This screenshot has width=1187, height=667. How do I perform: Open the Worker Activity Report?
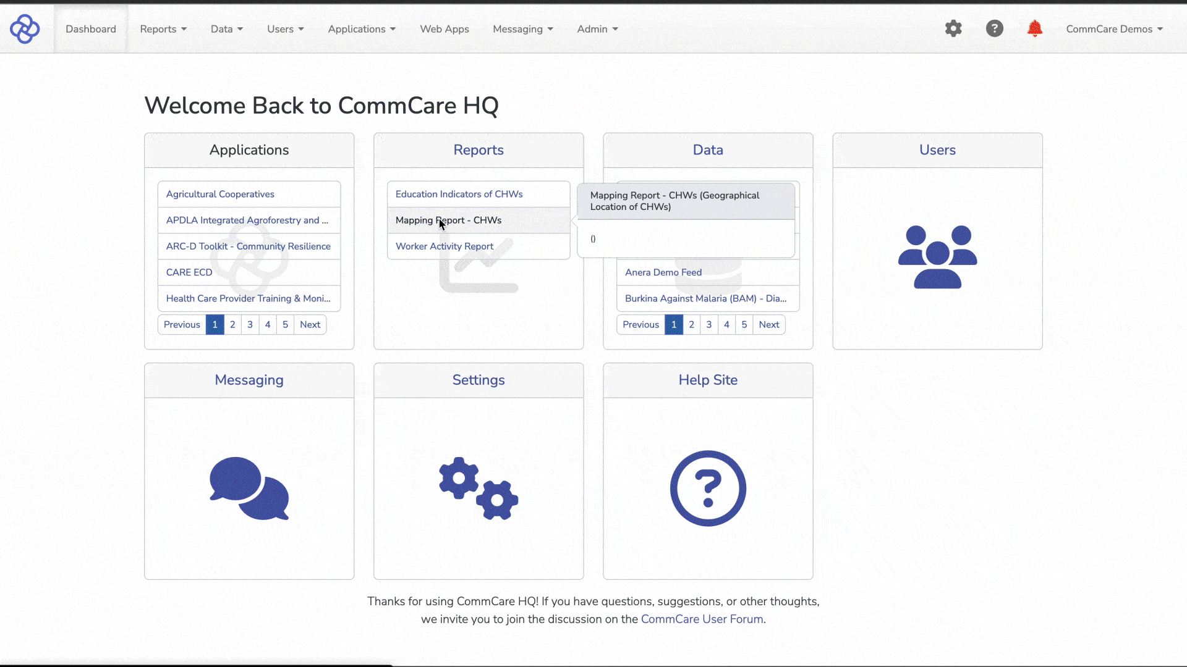(444, 246)
